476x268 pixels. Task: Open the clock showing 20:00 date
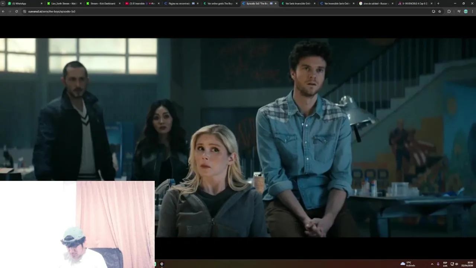[467, 264]
